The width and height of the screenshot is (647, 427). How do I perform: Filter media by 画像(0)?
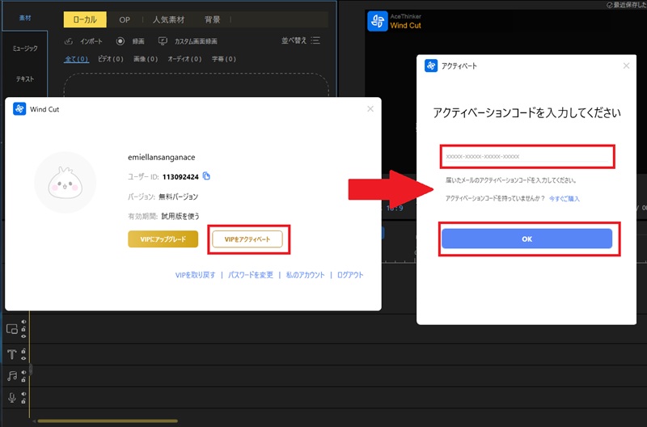(146, 59)
